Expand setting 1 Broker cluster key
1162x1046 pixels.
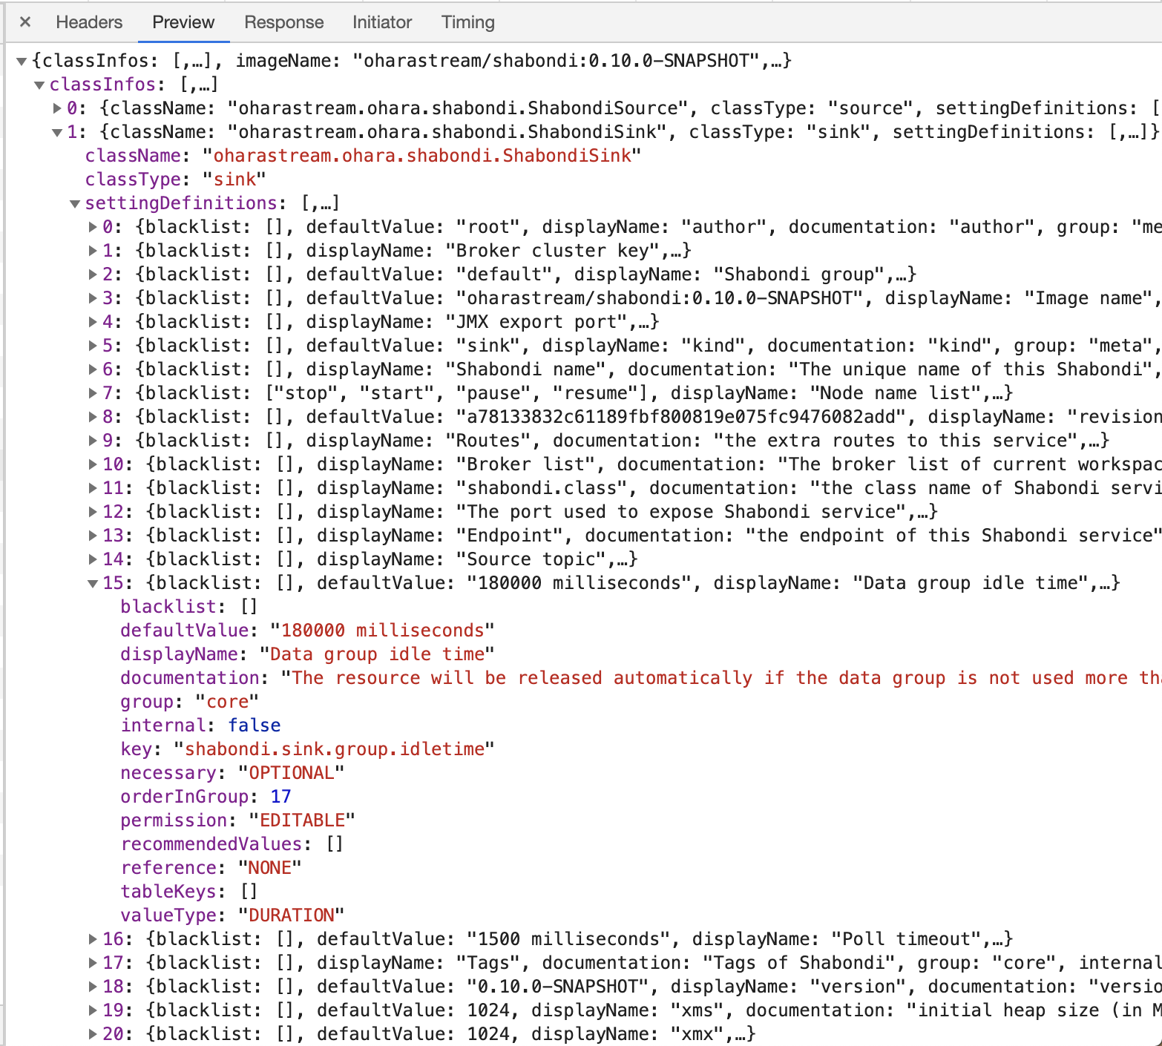[x=93, y=251]
